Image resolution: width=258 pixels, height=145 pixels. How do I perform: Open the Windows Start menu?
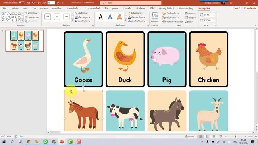4,141
